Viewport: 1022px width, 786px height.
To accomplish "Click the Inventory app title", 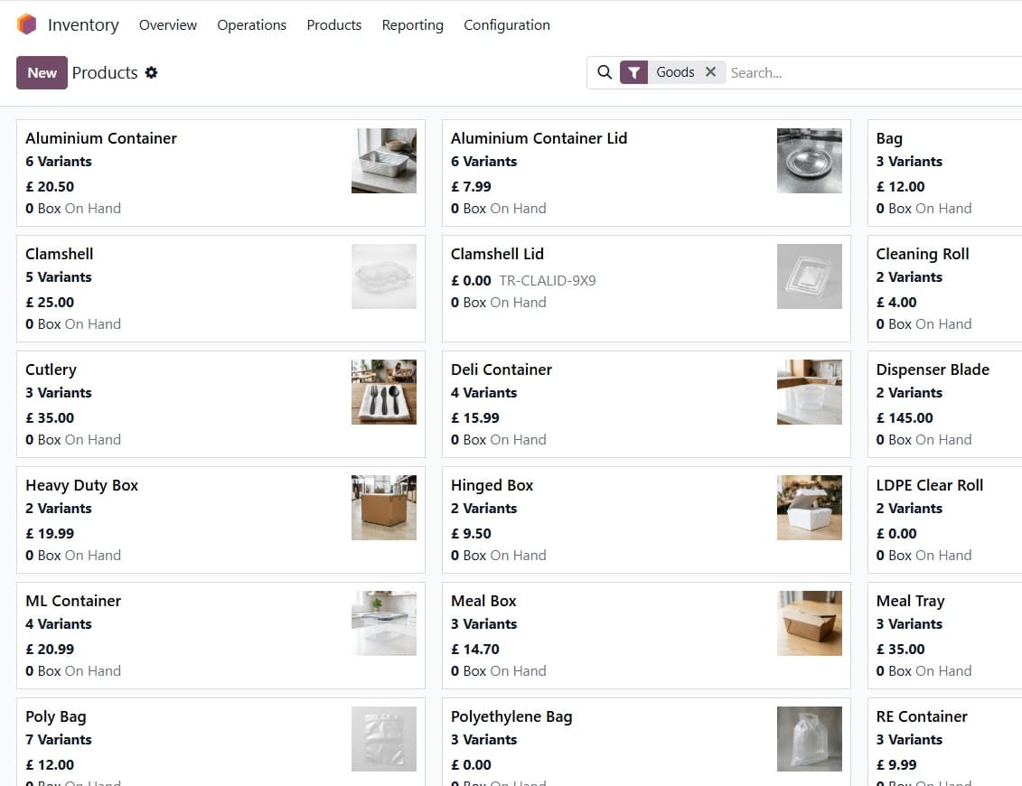I will pyautogui.click(x=83, y=24).
